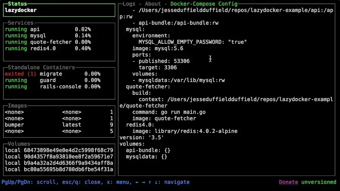Select the bumper latest image
The image size is (340, 191).
(59, 125)
